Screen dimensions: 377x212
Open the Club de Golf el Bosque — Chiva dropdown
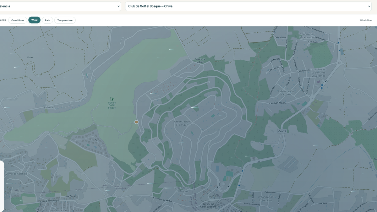pyautogui.click(x=248, y=6)
